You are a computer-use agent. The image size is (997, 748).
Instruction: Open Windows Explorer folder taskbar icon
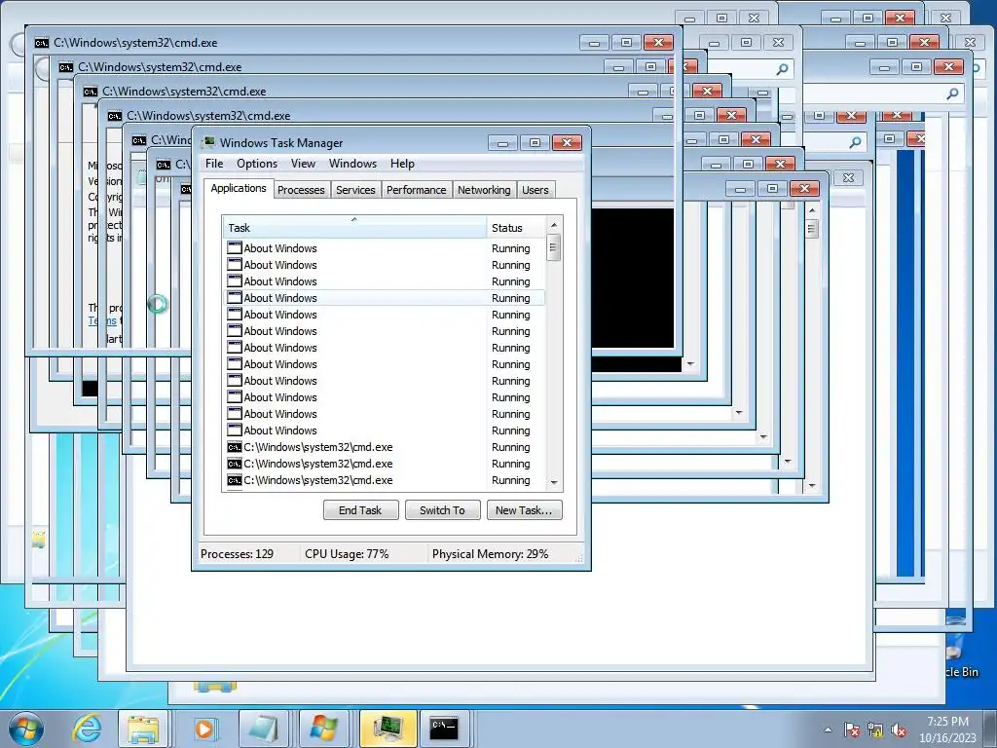(x=143, y=729)
